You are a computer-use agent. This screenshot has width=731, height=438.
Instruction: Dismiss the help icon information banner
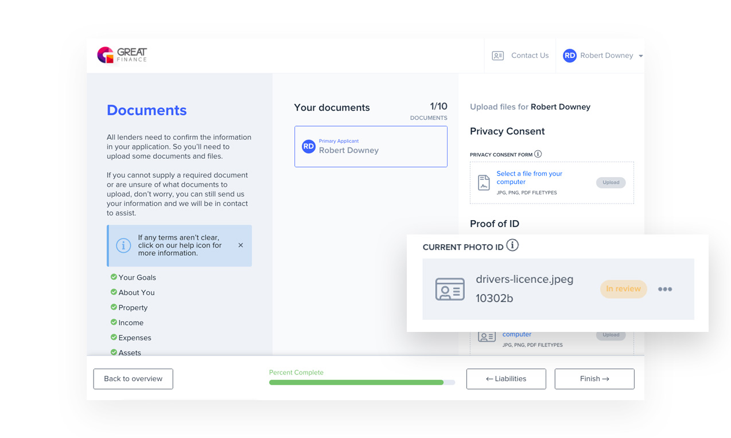coord(240,245)
